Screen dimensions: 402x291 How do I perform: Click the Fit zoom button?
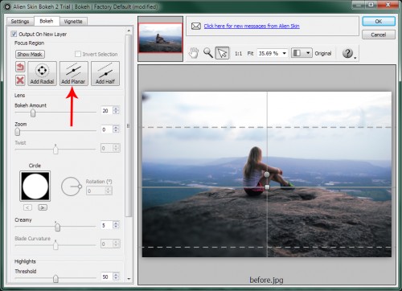(250, 53)
